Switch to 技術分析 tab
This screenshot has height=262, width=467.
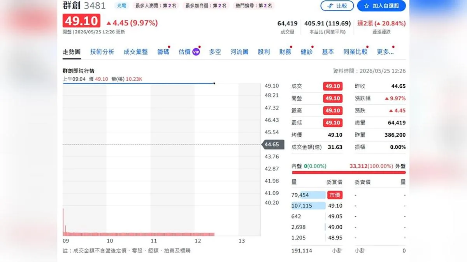(x=102, y=52)
